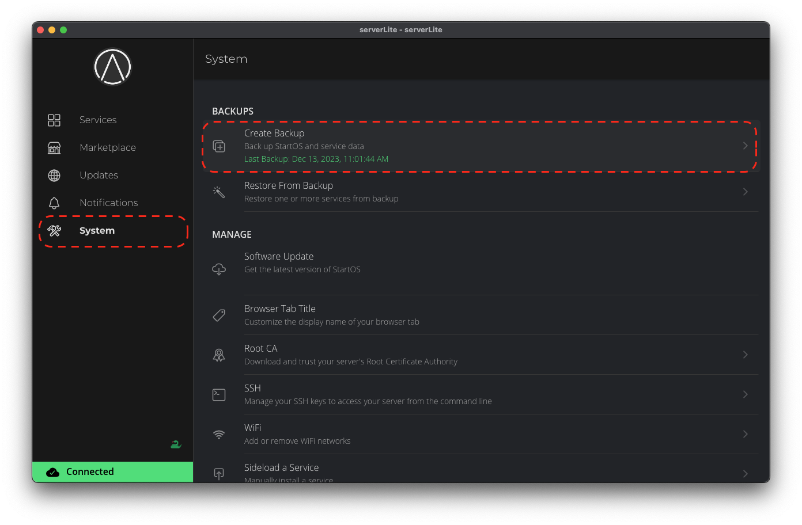This screenshot has width=802, height=525.
Task: Expand the SSH row chevron
Action: (745, 394)
